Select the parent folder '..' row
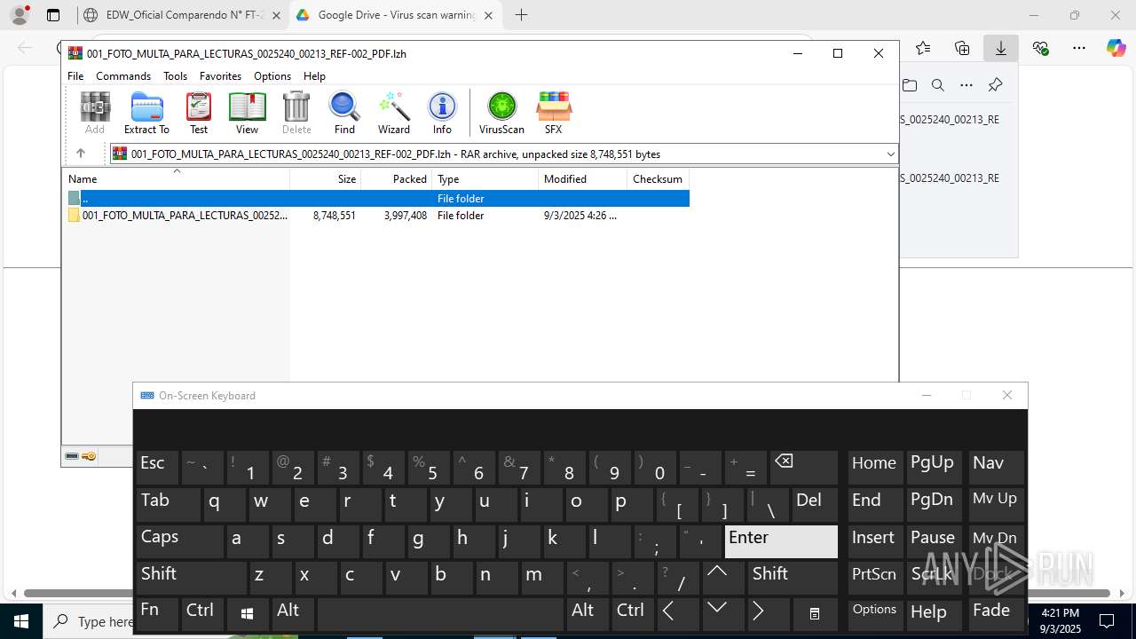The width and height of the screenshot is (1136, 639). coord(377,199)
